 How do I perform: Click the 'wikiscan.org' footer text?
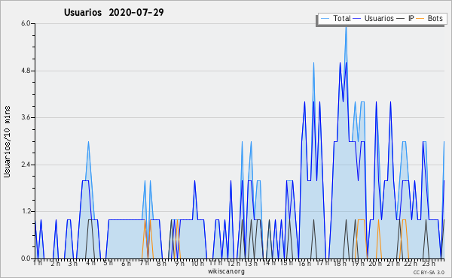(226, 271)
